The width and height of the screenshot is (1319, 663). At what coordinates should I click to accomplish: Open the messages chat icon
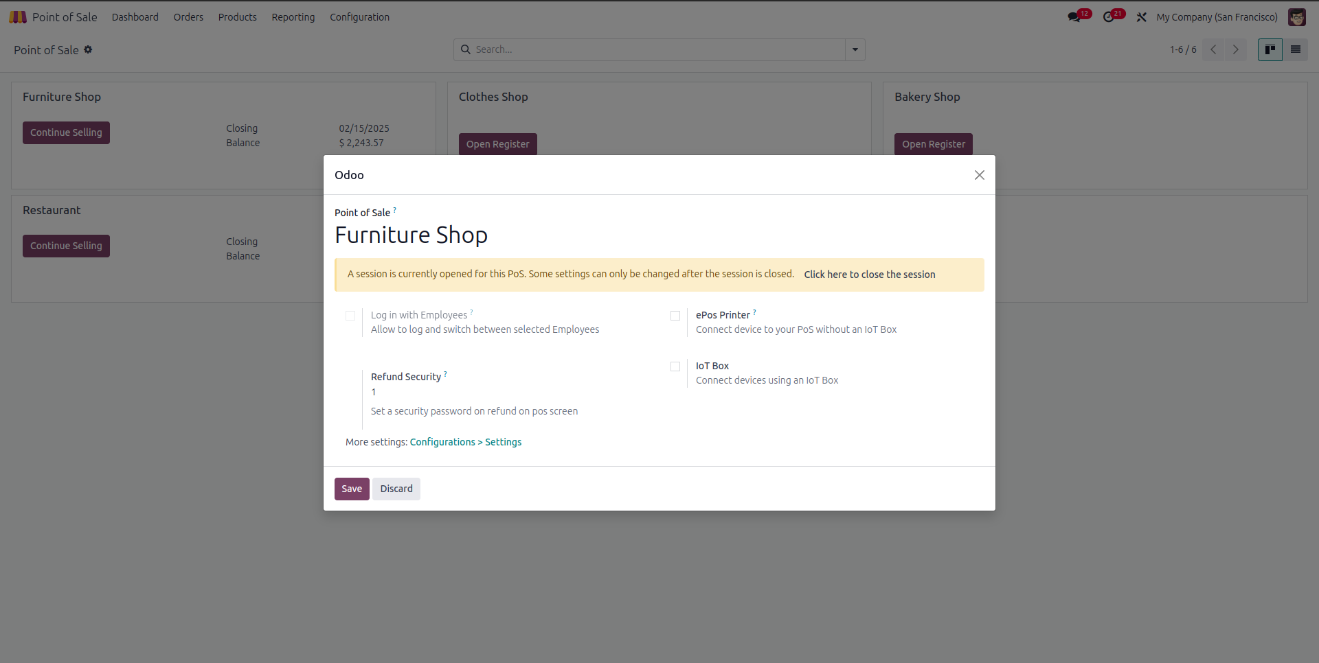(x=1074, y=17)
